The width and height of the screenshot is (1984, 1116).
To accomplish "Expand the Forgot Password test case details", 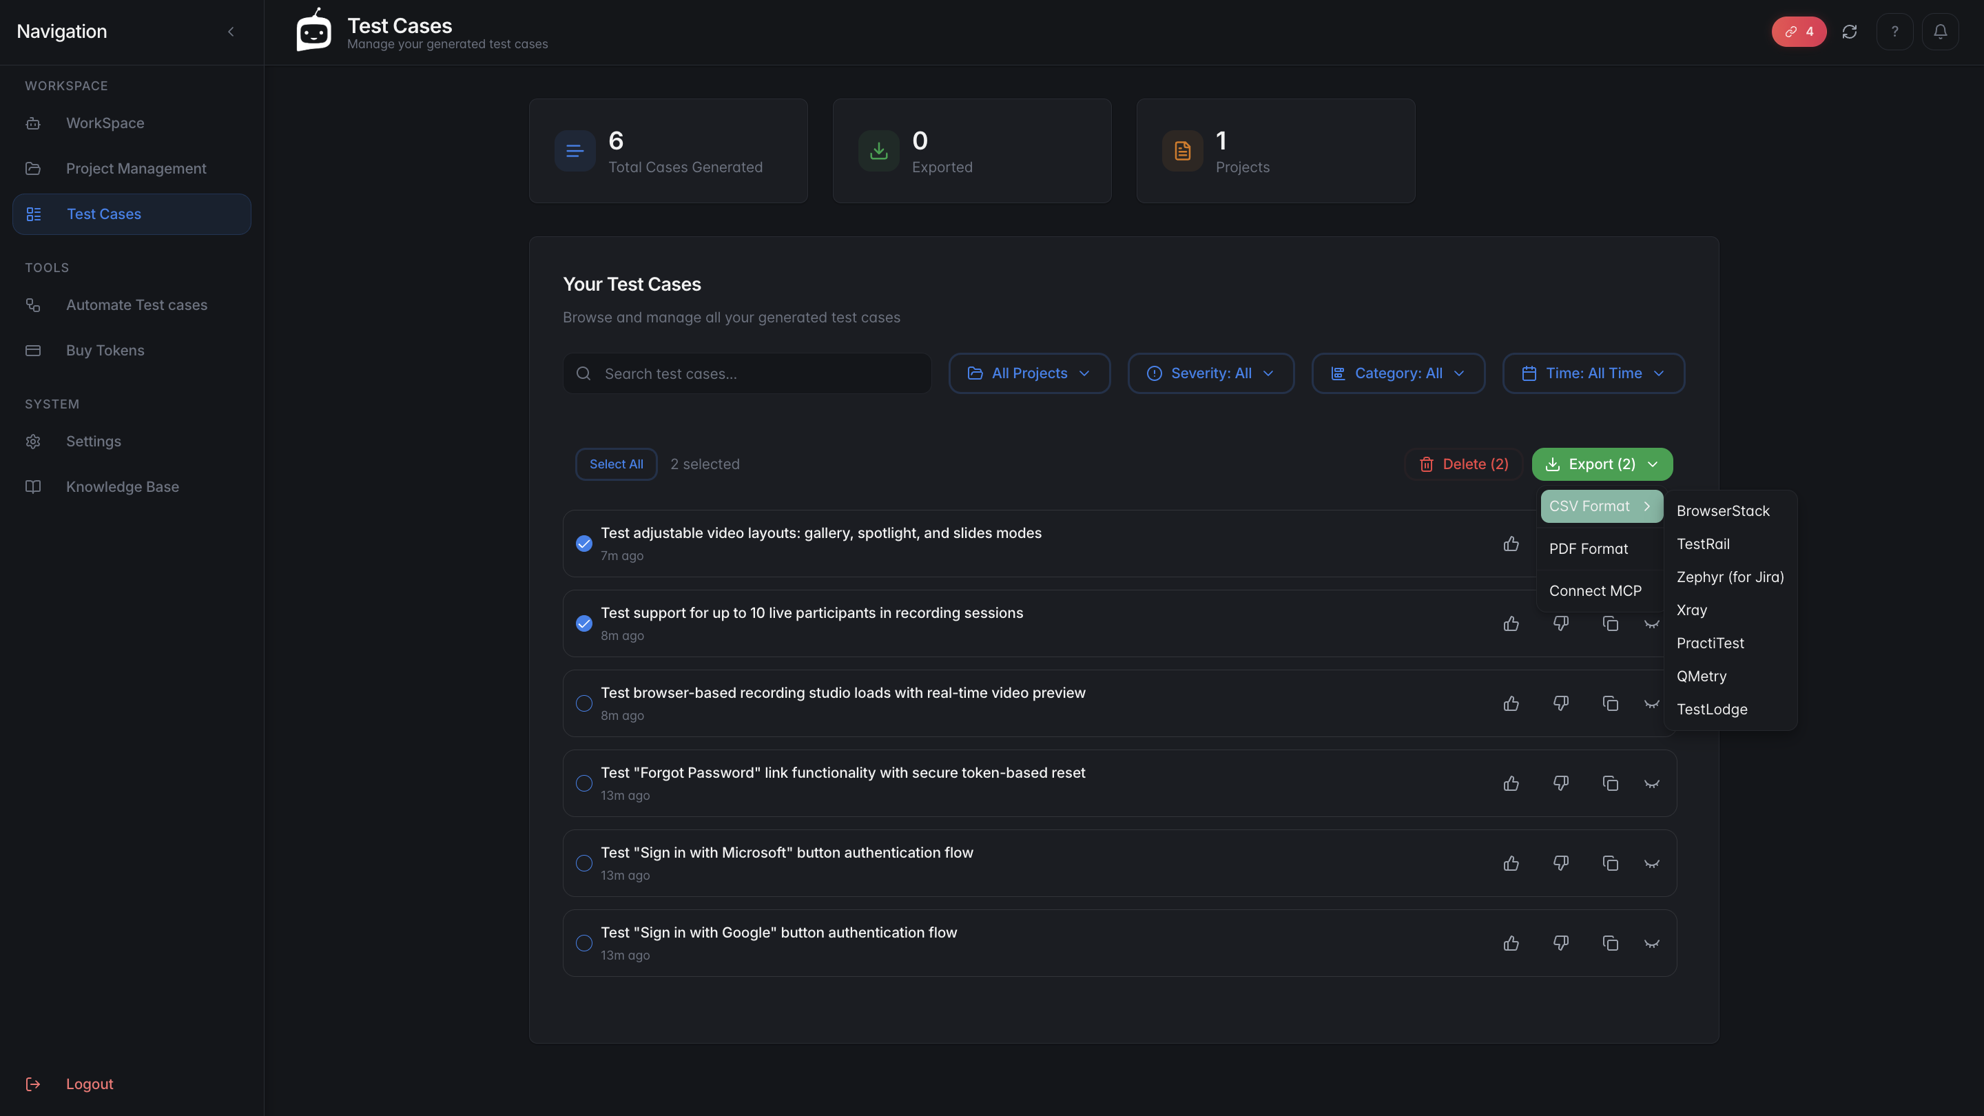I will (1651, 783).
